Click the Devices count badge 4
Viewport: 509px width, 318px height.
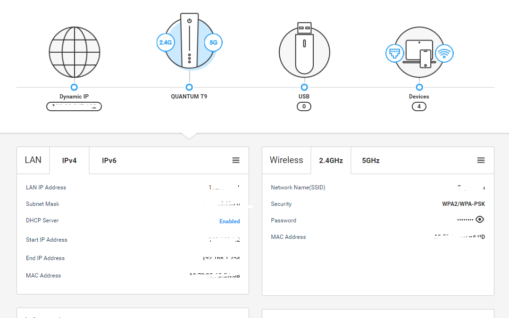coord(419,106)
